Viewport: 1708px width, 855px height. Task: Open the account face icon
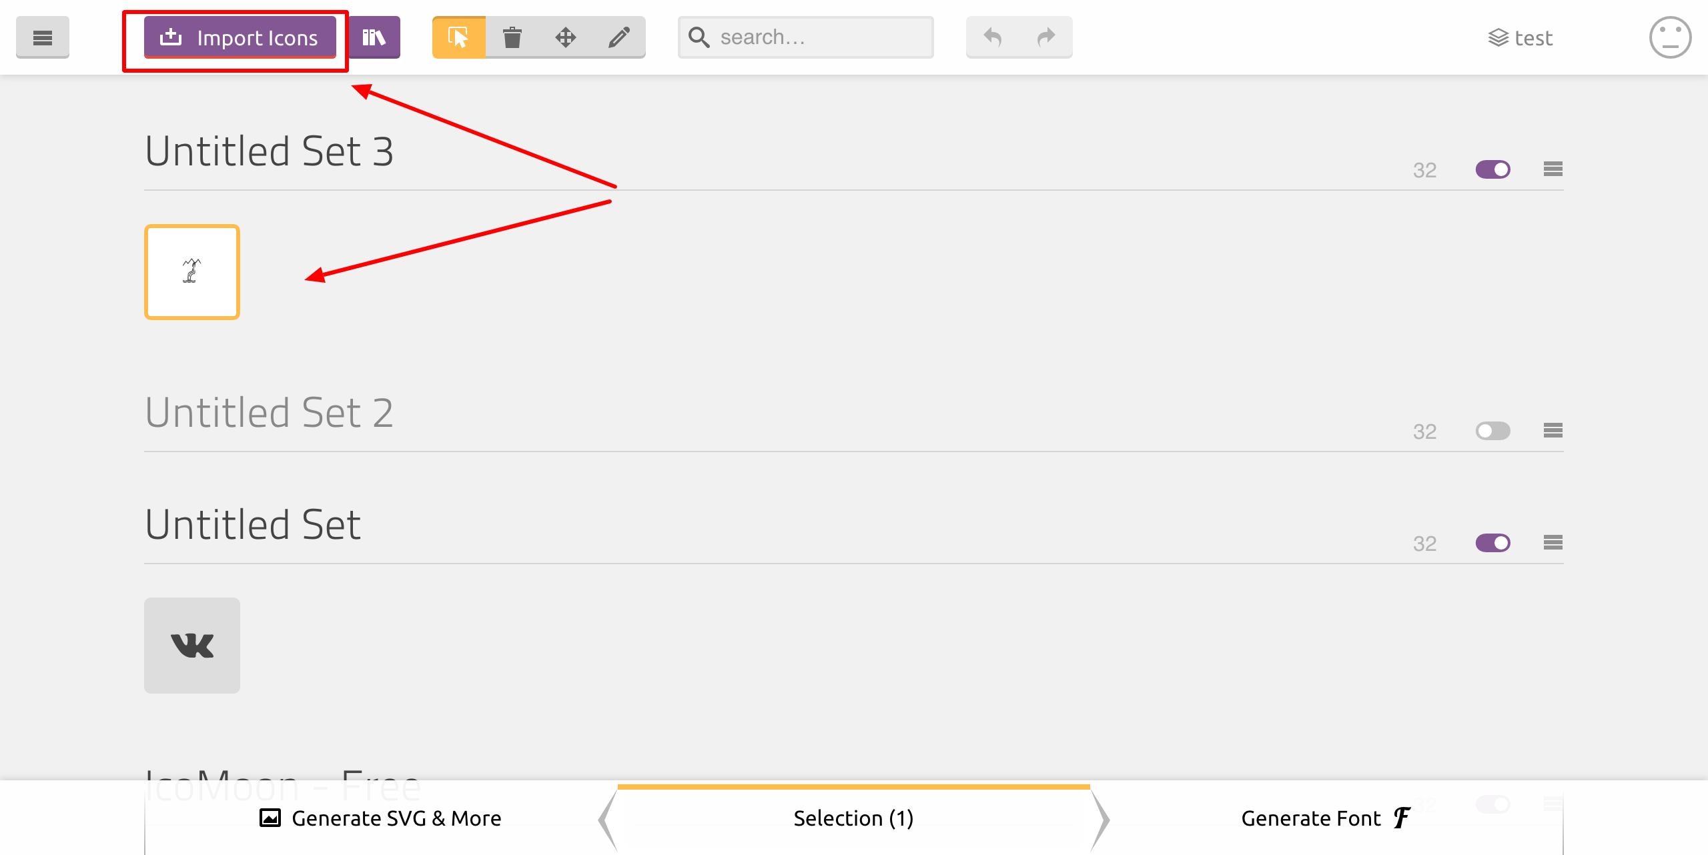click(1669, 37)
